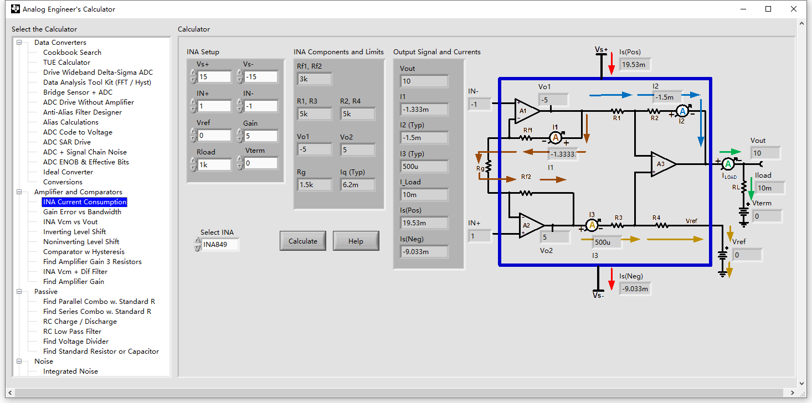Click the Select INA stepper arrows
812x403 pixels.
tap(198, 244)
